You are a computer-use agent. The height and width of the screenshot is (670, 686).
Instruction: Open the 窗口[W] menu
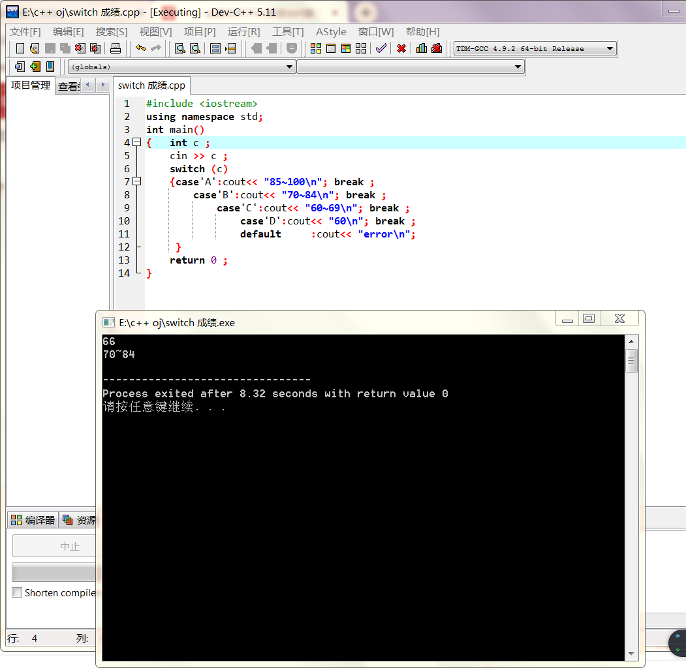tap(376, 32)
